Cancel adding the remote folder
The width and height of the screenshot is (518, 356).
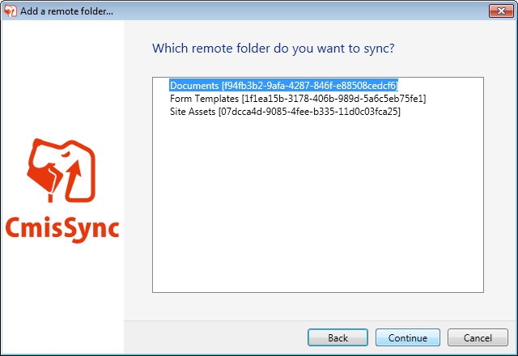pos(477,337)
